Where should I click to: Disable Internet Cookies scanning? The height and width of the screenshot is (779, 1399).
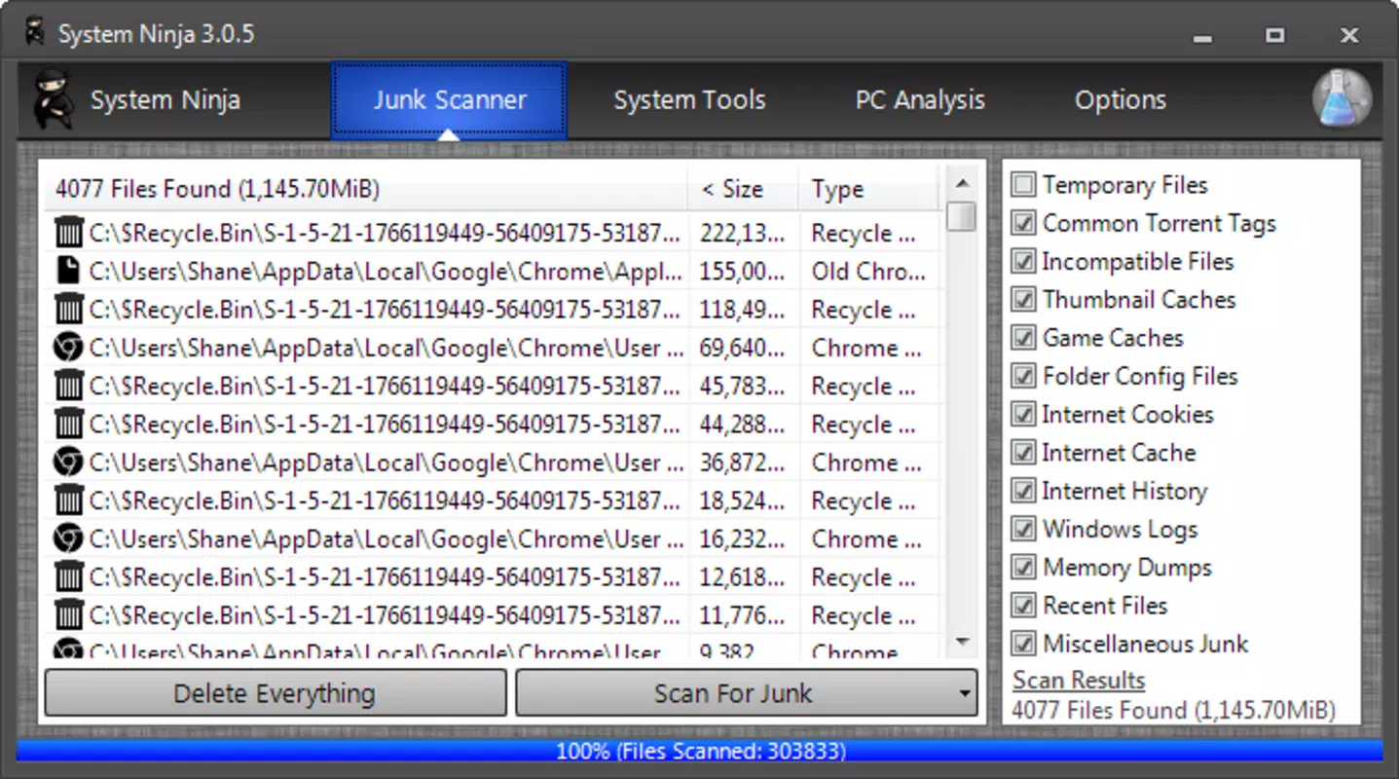[1023, 414]
